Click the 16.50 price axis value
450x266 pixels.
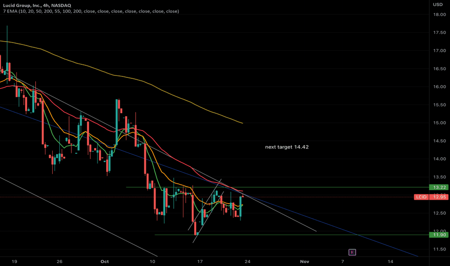[439, 69]
